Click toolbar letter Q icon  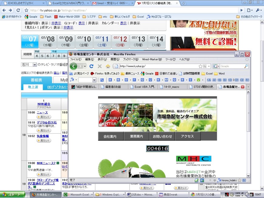click(x=174, y=80)
